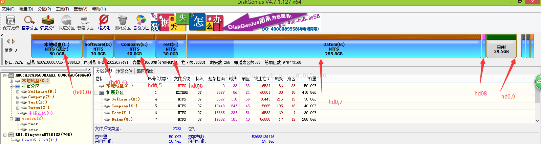Open the 硬盘(D) menu
This screenshot has height=144, width=541.
[26, 9]
